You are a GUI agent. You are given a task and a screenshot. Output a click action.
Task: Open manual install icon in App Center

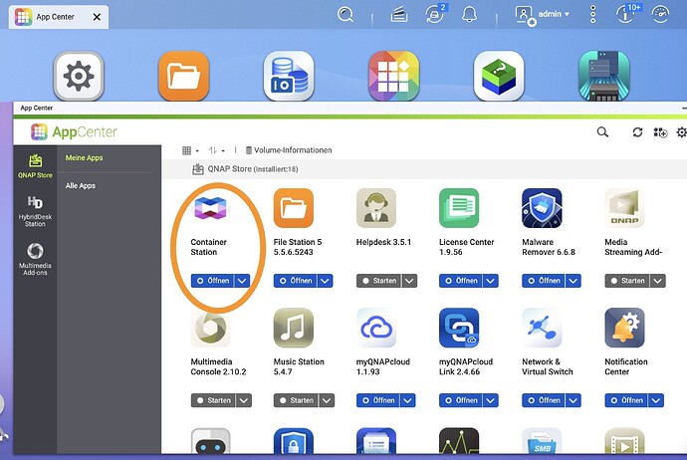coord(660,131)
